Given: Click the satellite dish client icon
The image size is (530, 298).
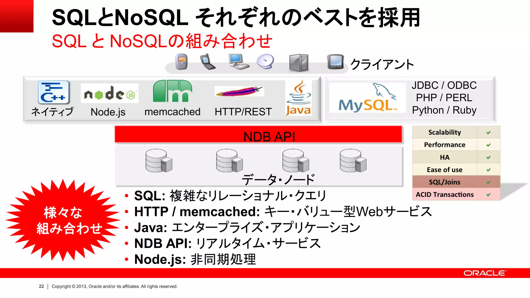Looking at the screenshot, I should tap(266, 62).
